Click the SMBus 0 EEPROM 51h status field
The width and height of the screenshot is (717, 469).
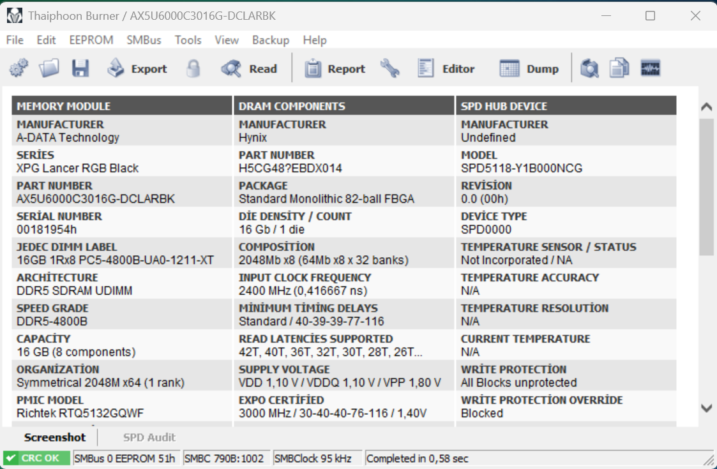pos(125,458)
